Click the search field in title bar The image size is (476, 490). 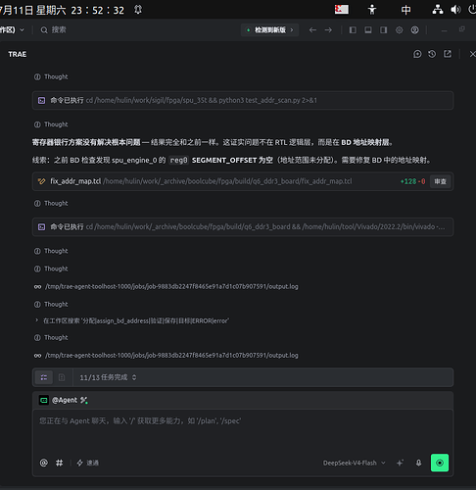(x=54, y=30)
